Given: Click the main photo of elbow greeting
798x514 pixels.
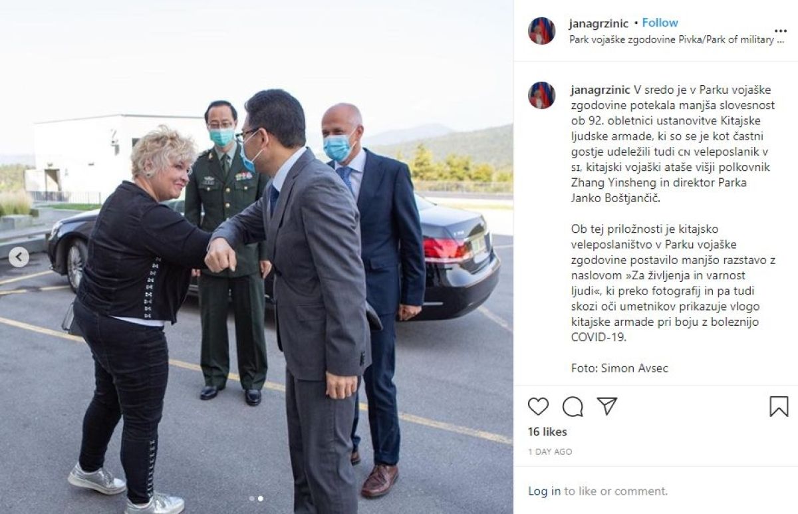Looking at the screenshot, I should point(257,257).
